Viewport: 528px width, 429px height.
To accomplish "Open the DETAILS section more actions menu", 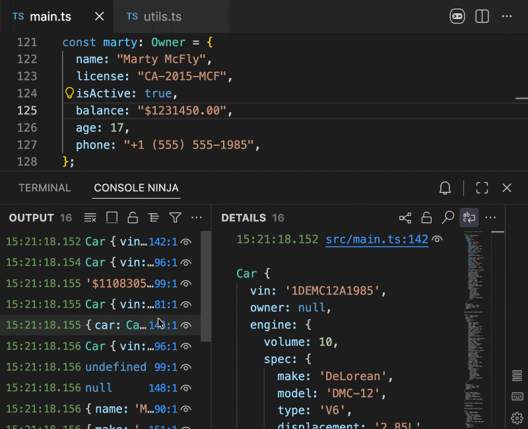I will [490, 218].
